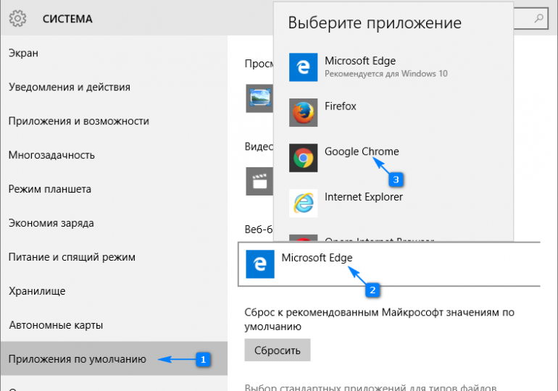558x391 pixels.
Task: Click Выбор стандартных приложений для типов файлов link
Action: [x=370, y=385]
